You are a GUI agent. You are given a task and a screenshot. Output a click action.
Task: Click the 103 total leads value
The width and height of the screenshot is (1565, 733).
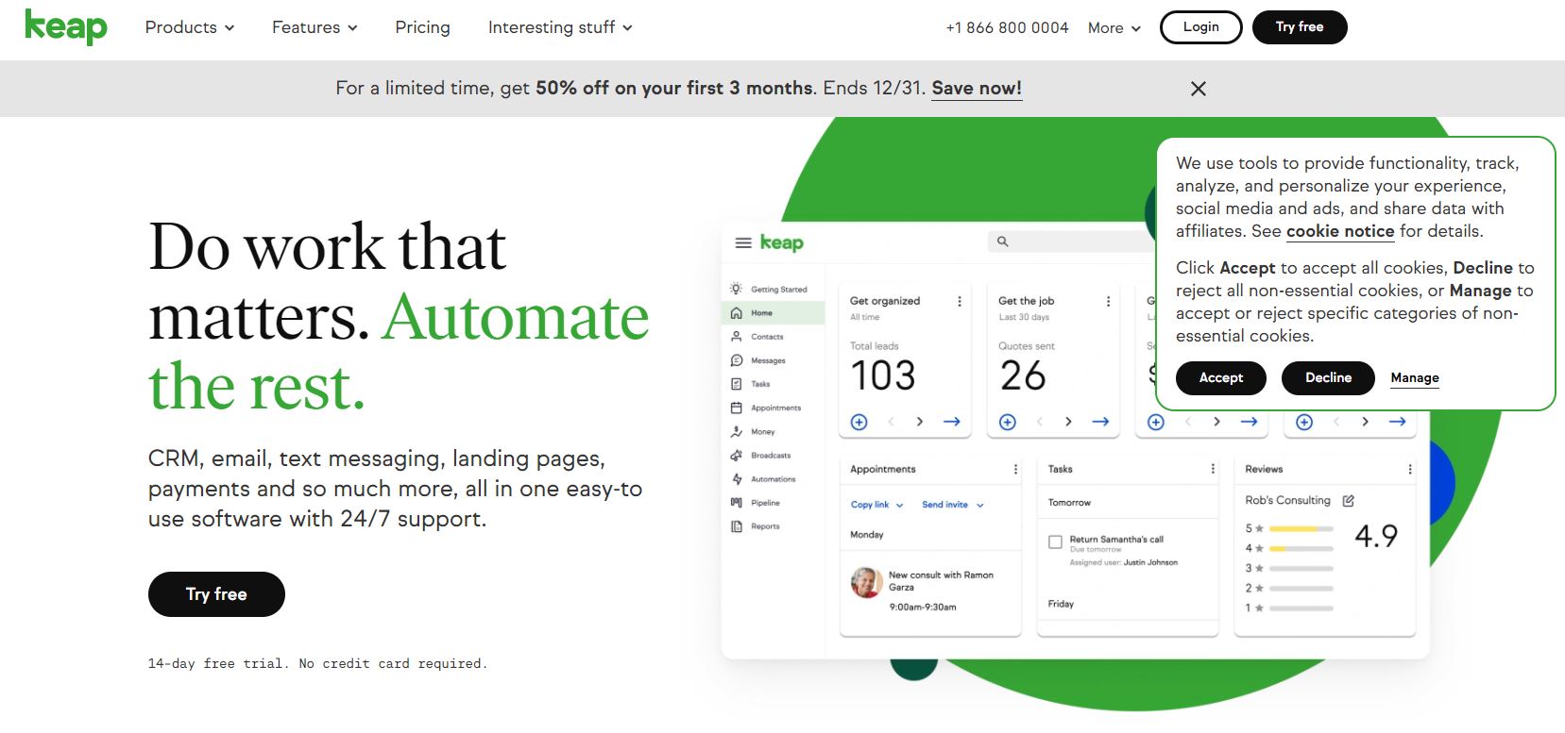point(883,375)
